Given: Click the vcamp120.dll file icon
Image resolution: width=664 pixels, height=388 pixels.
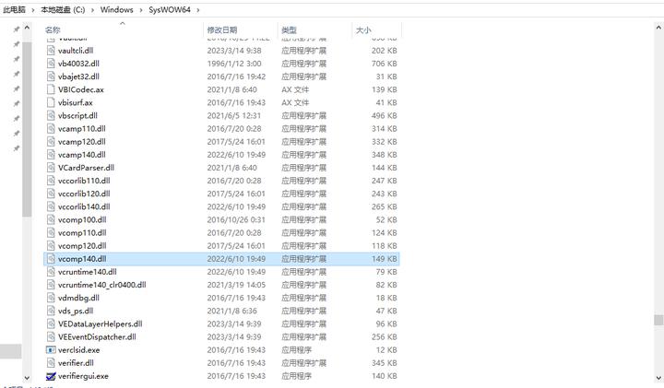Looking at the screenshot, I should 51,142.
